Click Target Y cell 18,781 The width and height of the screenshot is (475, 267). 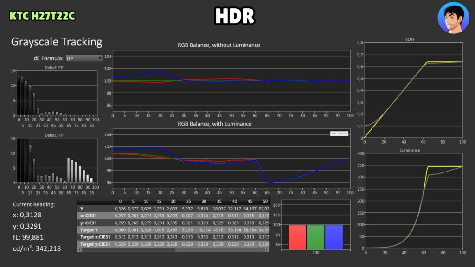coord(219,230)
